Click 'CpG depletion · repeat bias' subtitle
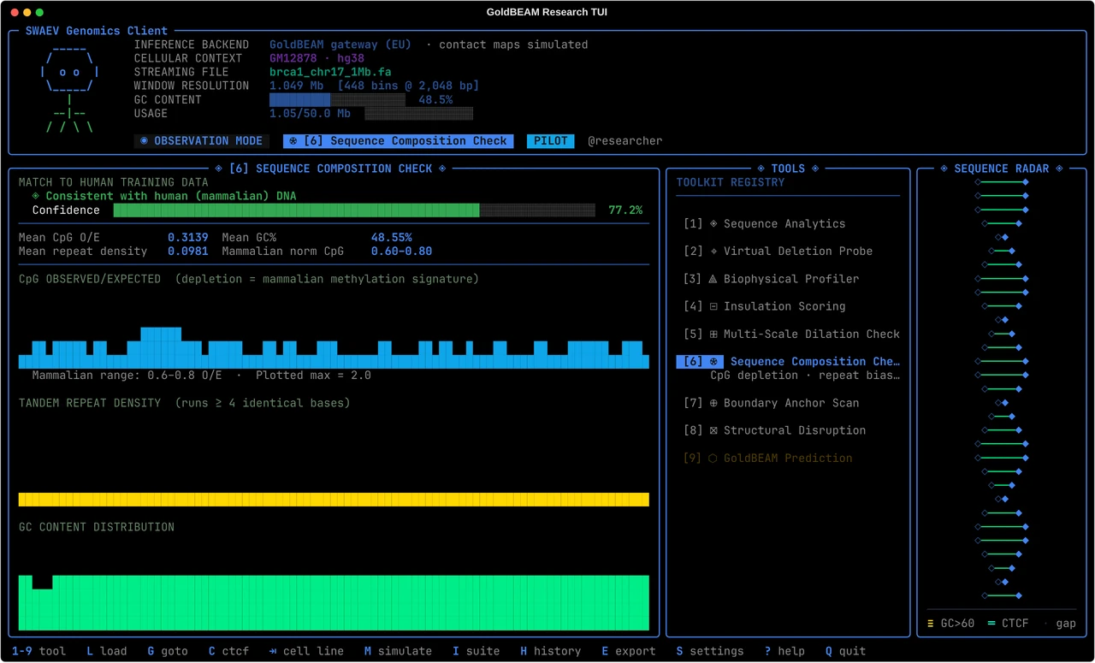 click(x=805, y=376)
